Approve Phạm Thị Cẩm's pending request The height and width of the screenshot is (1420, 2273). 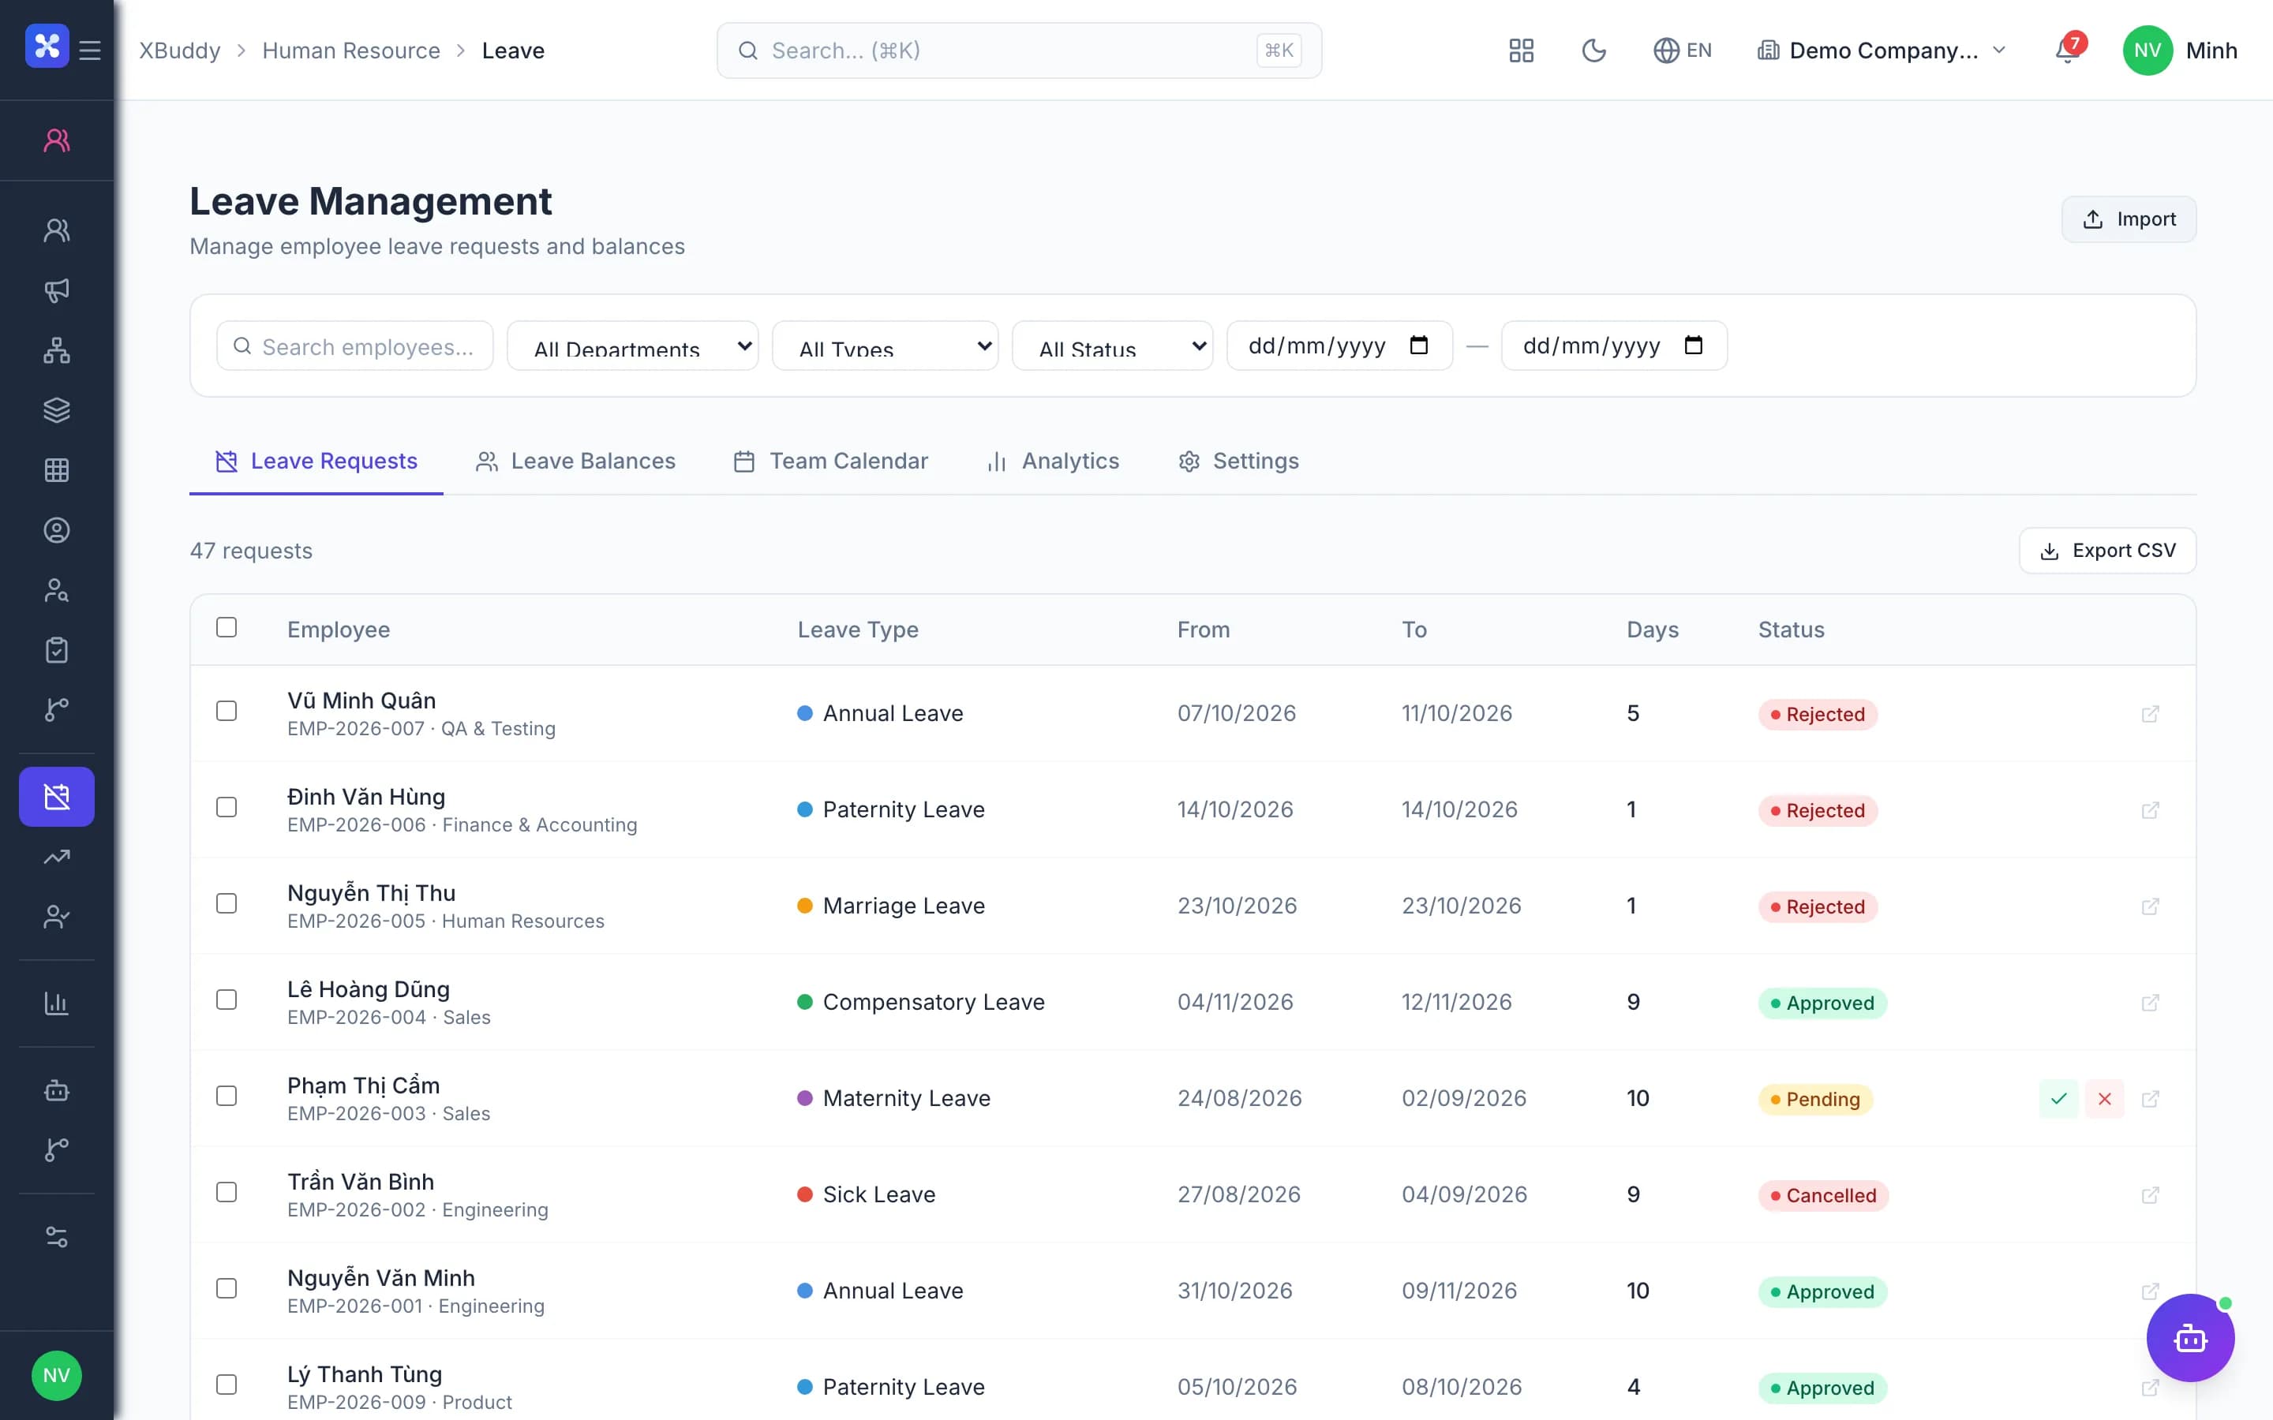pos(2059,1099)
